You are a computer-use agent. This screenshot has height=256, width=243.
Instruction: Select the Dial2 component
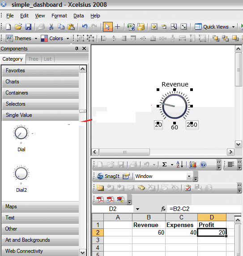(x=21, y=178)
